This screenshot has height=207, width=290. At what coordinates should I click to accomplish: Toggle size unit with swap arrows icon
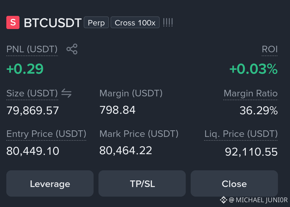point(66,93)
